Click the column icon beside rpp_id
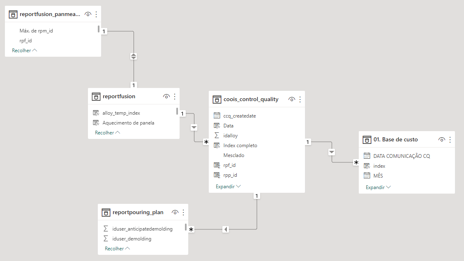Screen dimensions: 464x261 tap(217, 175)
